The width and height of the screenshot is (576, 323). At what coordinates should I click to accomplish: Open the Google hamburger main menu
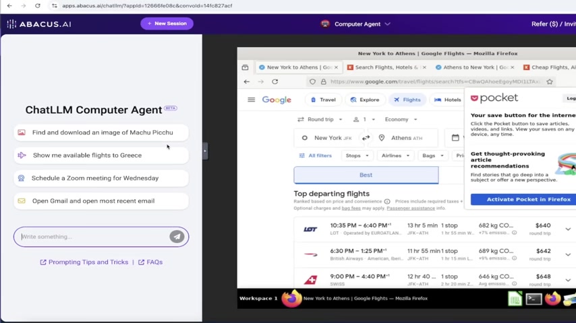(x=252, y=100)
